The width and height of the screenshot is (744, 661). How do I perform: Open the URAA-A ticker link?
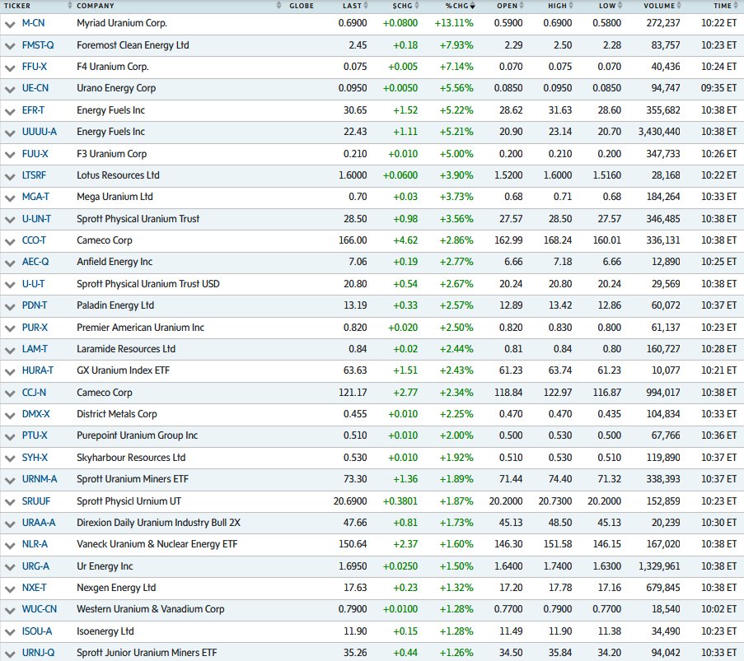click(x=39, y=522)
